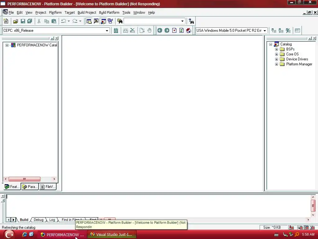Click the Build Current Project icon
Viewport: 318px width, 239px height.
point(125,30)
